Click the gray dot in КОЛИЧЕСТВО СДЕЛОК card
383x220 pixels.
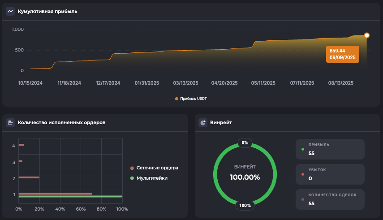click(x=303, y=199)
